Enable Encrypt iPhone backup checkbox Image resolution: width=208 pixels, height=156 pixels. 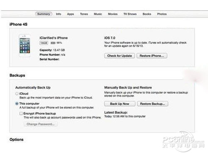point(21,114)
